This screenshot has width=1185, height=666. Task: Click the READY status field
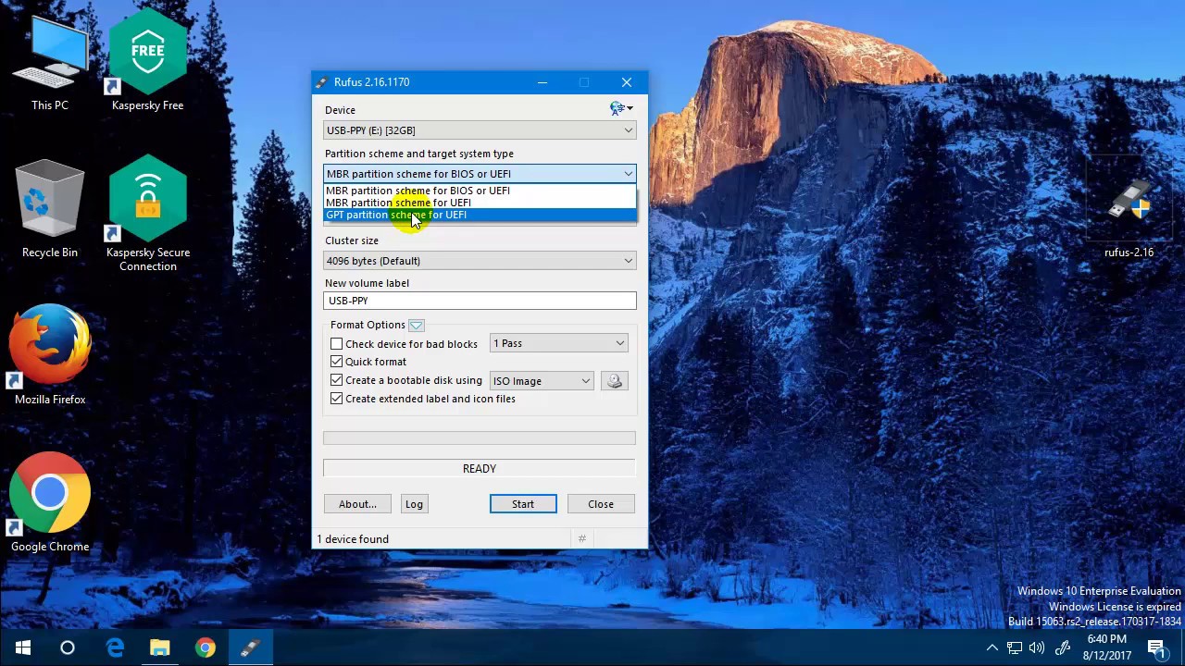(x=480, y=469)
